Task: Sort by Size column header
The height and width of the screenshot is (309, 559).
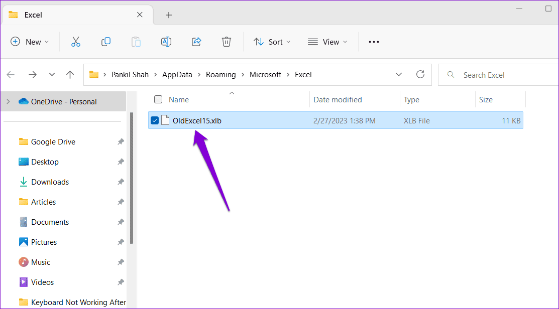Action: [486, 100]
